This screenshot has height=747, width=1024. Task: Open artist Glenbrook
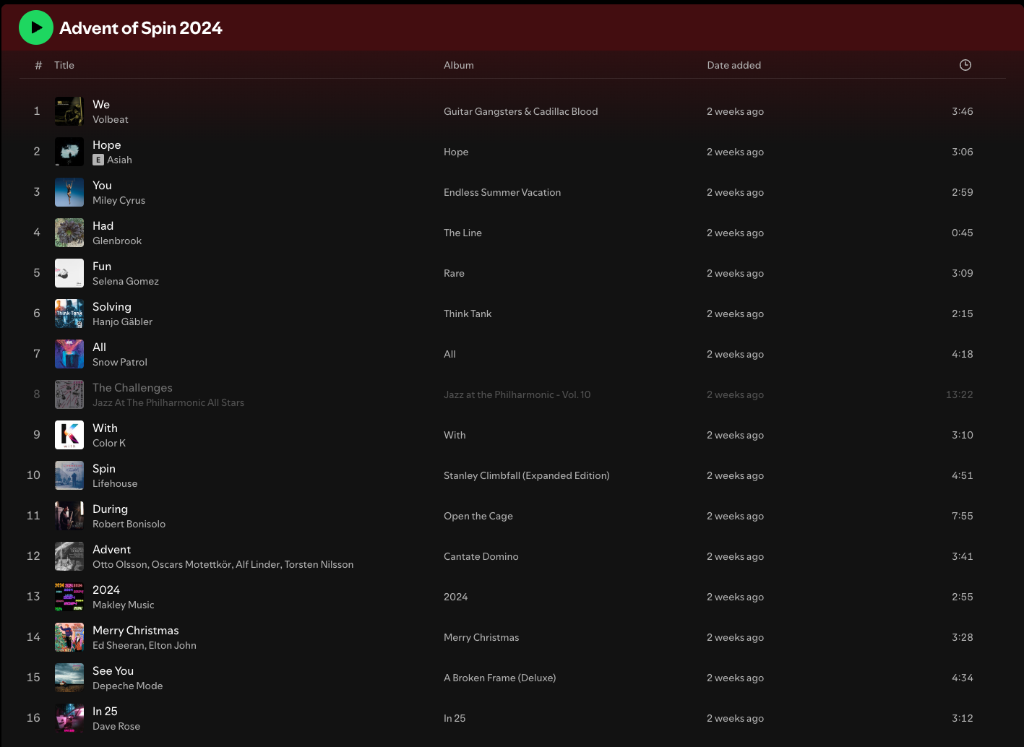tap(117, 241)
